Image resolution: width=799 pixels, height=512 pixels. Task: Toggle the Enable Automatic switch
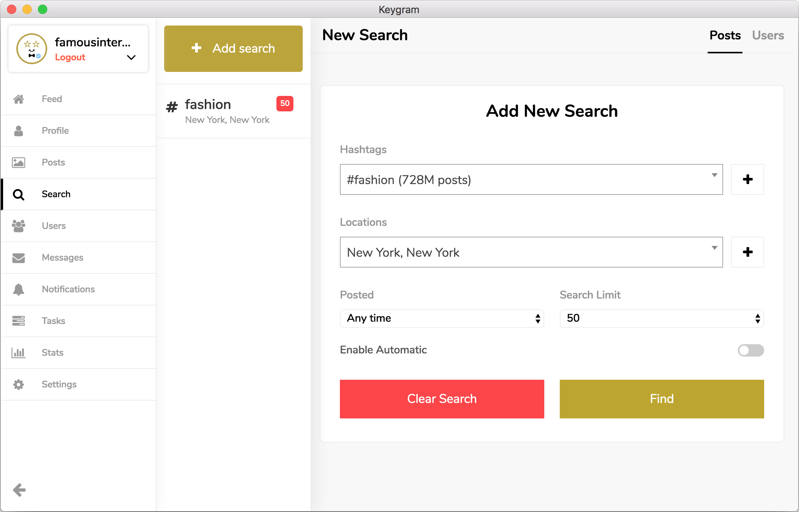750,350
